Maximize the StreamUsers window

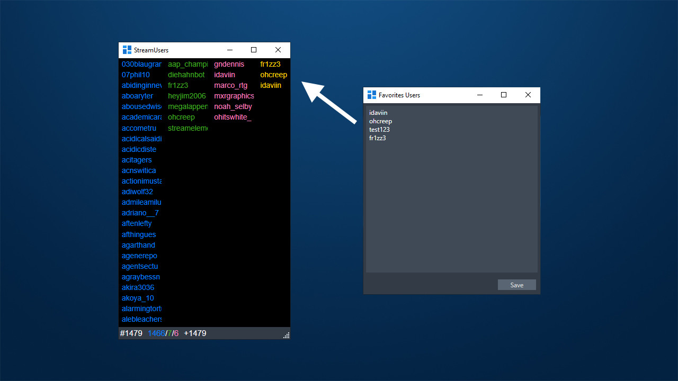pos(254,50)
